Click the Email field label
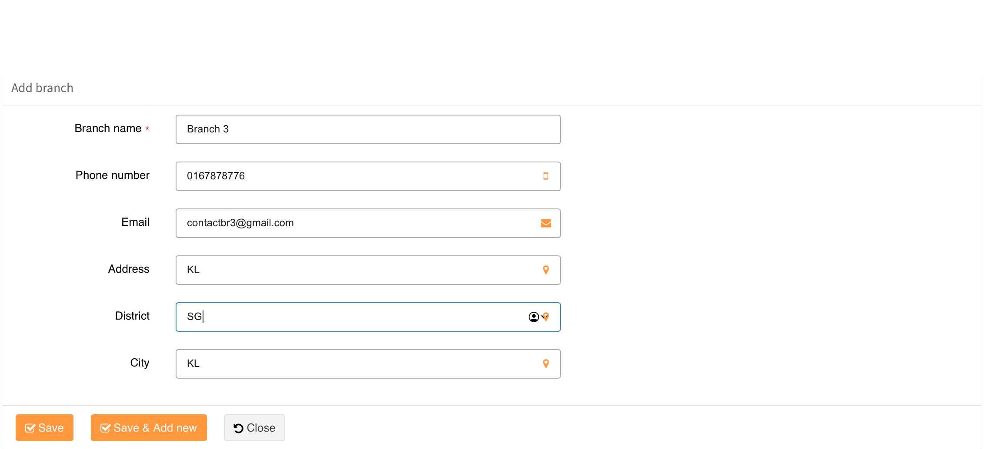 [135, 222]
